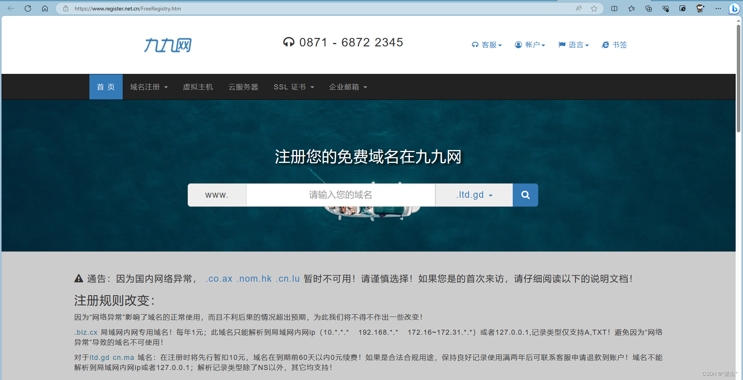743x380 pixels.
Task: Go to the browser home page icon
Action: (45, 9)
